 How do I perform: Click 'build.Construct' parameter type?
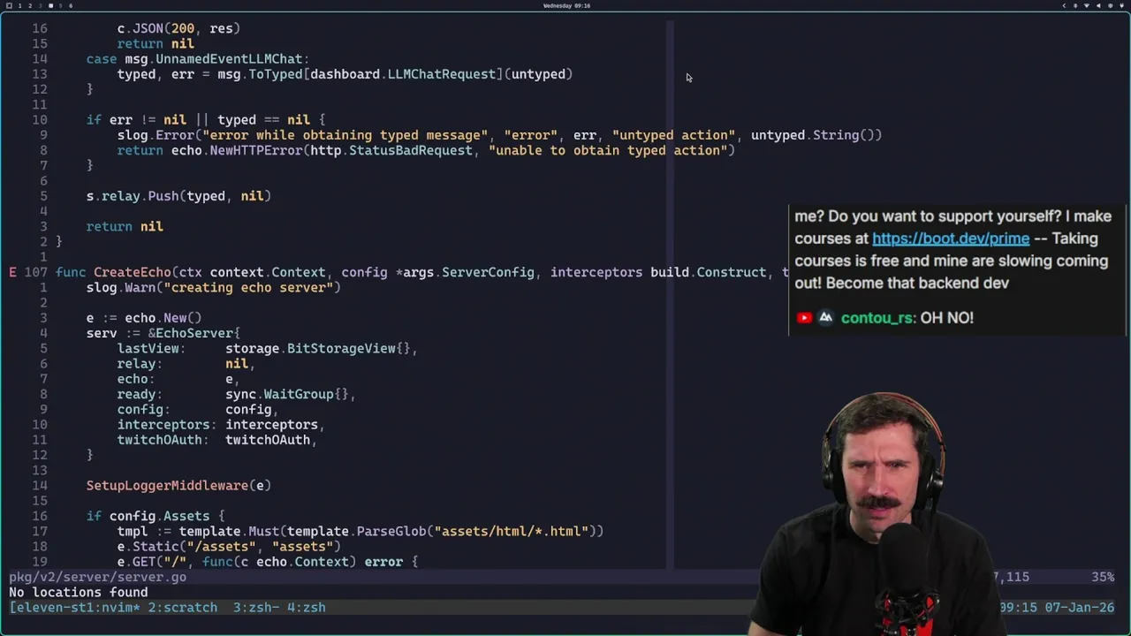(x=708, y=272)
